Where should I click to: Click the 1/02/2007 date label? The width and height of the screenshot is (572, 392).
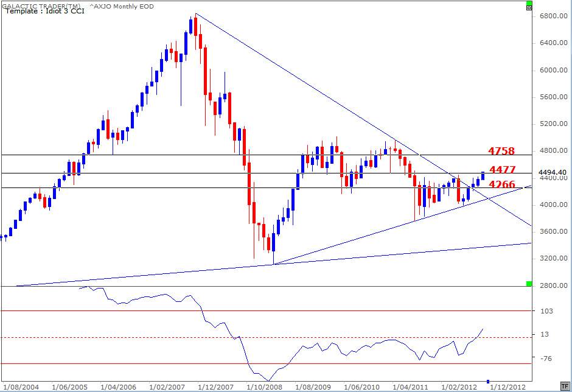point(167,387)
